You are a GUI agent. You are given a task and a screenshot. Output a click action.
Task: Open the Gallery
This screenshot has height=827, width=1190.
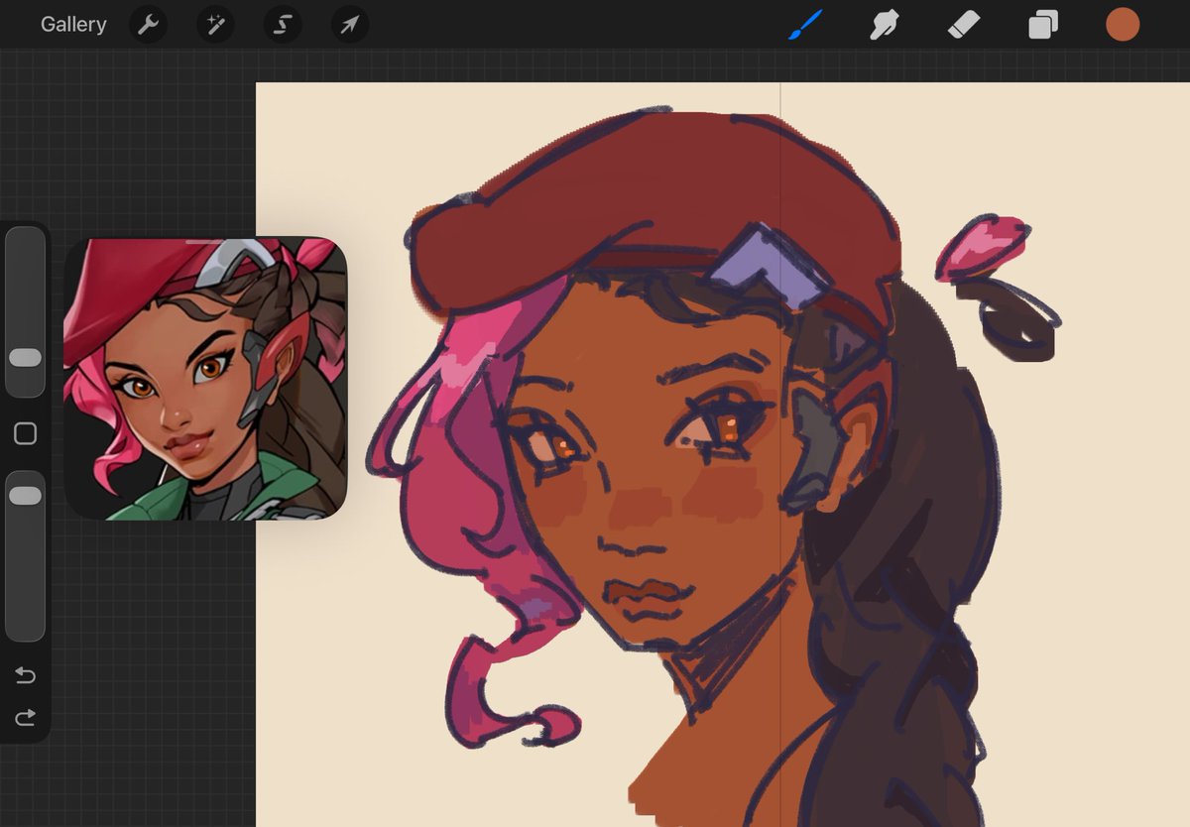pos(73,25)
